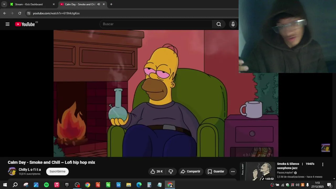Open the Windows Security shield tray icon
The image size is (336, 189).
[x=287, y=185]
